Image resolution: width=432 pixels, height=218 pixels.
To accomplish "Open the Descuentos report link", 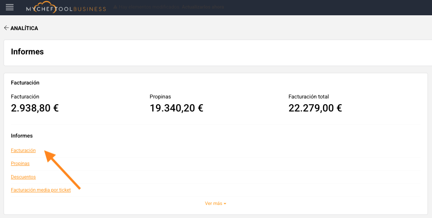I will pyautogui.click(x=23, y=177).
